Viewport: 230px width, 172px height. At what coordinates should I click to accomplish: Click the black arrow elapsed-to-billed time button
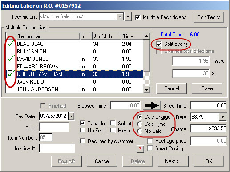tap(152, 105)
